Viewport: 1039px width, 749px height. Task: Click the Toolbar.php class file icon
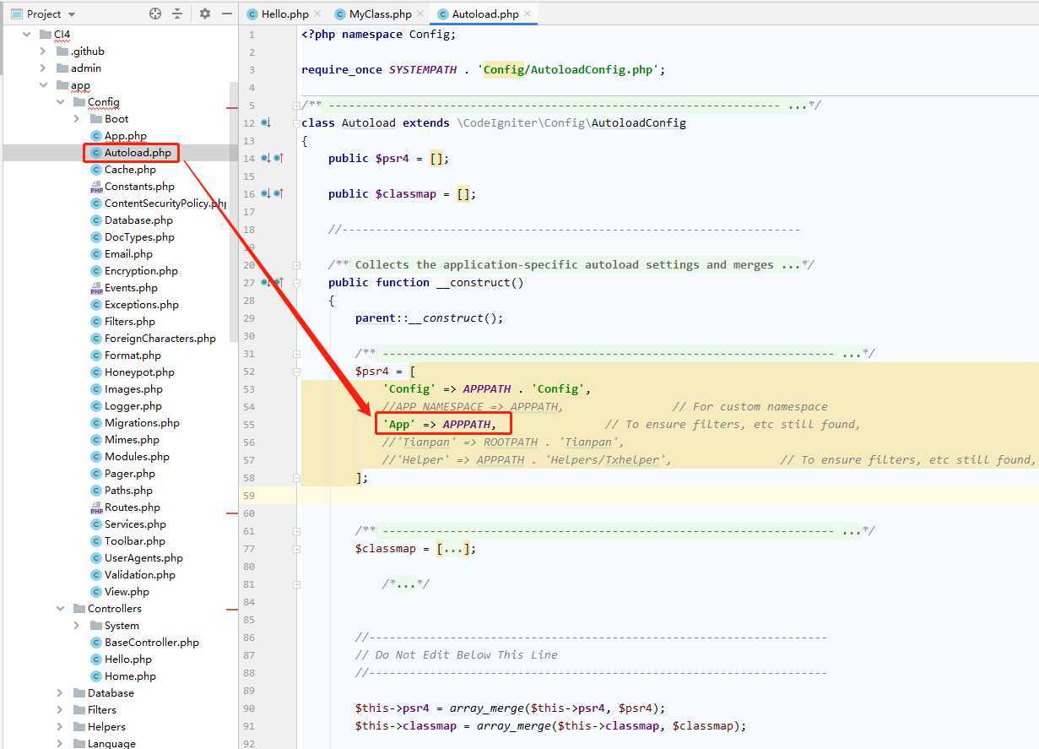click(x=96, y=541)
